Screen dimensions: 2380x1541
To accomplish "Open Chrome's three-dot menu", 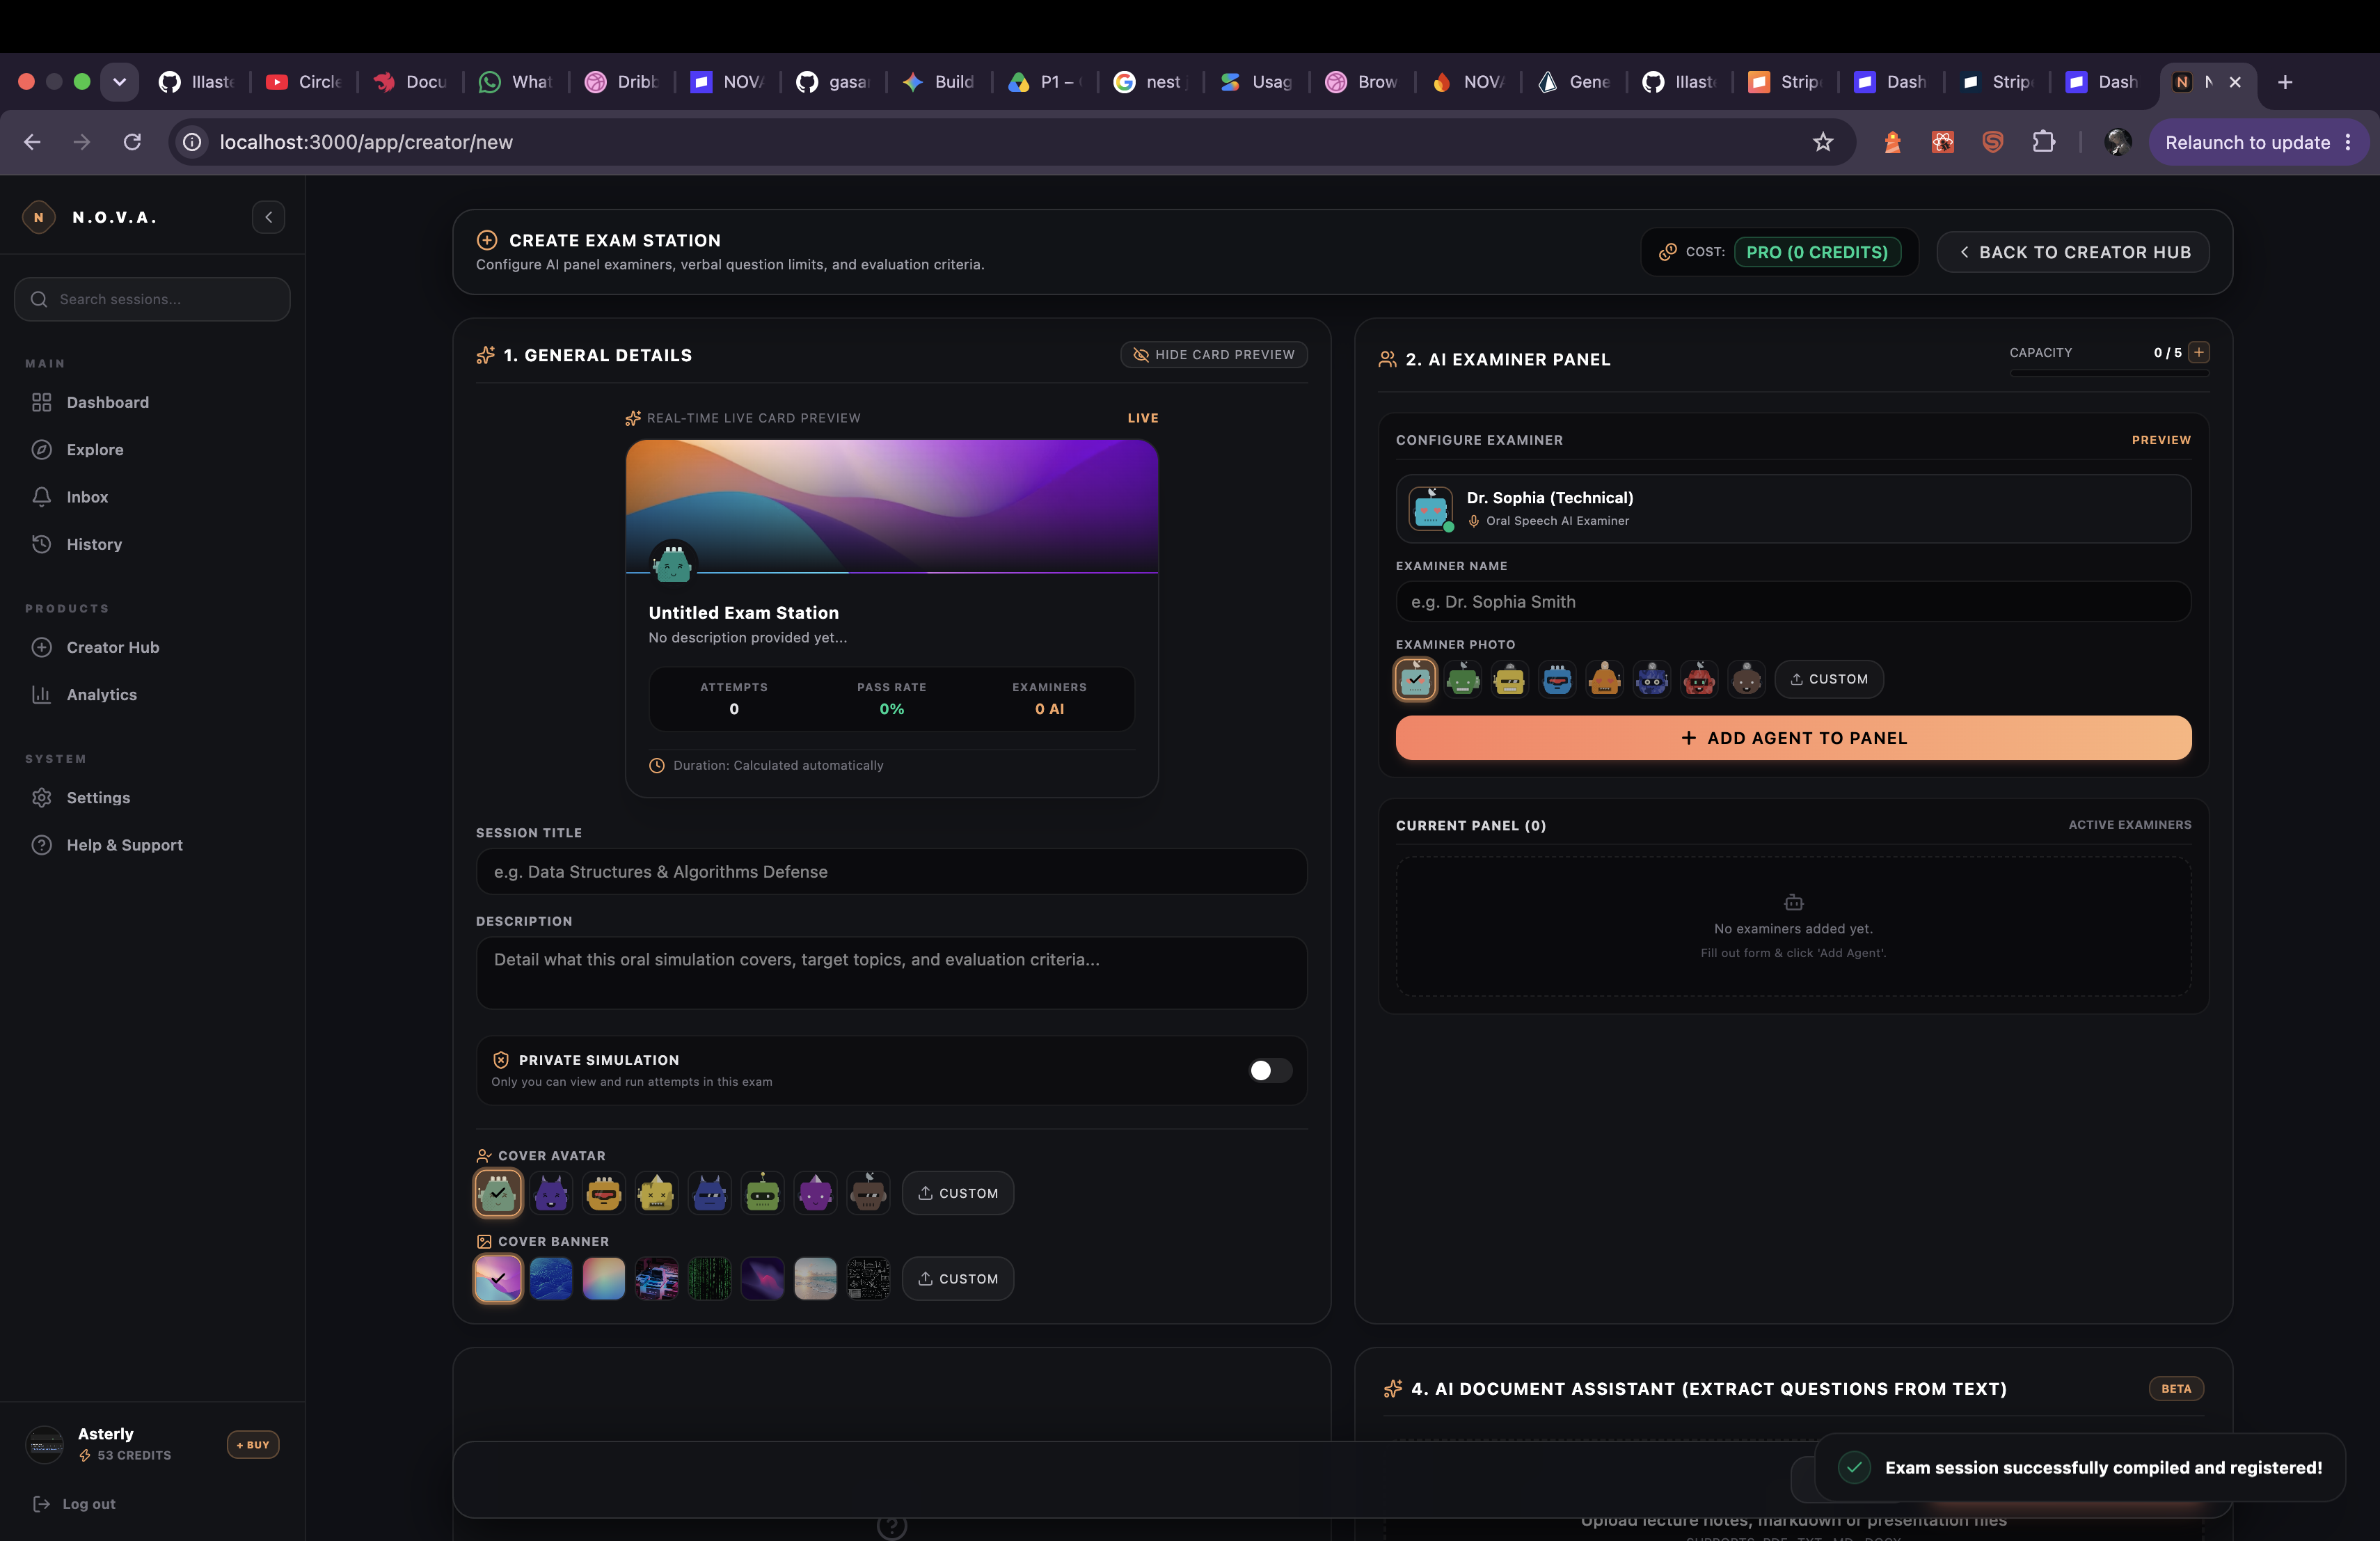I will (x=2348, y=142).
